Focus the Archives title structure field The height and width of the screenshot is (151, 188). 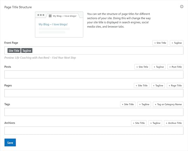tap(94, 130)
